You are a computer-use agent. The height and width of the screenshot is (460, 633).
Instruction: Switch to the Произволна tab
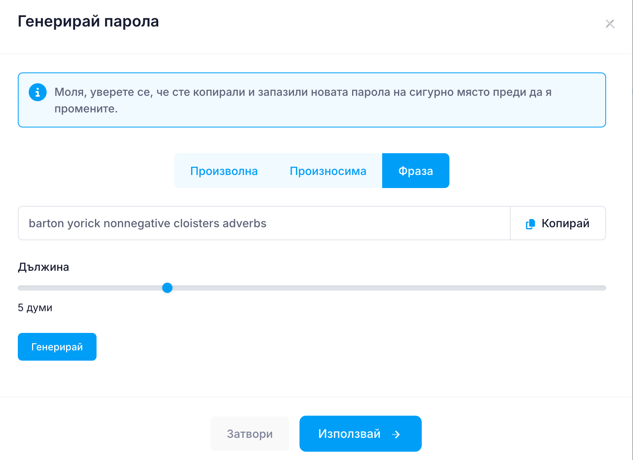click(224, 171)
